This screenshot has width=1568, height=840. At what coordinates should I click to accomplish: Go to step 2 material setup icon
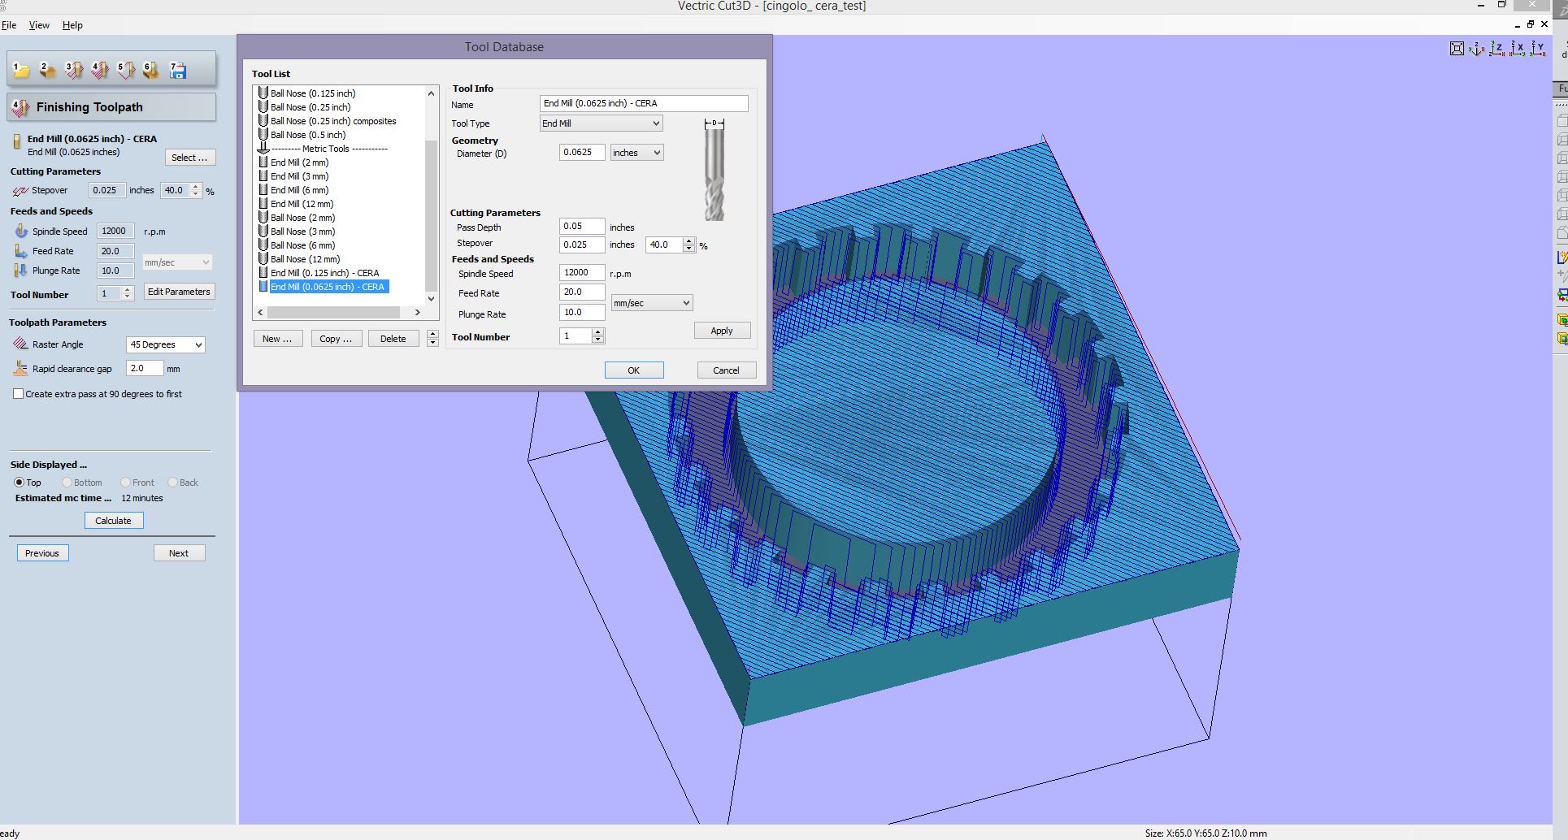(x=47, y=71)
